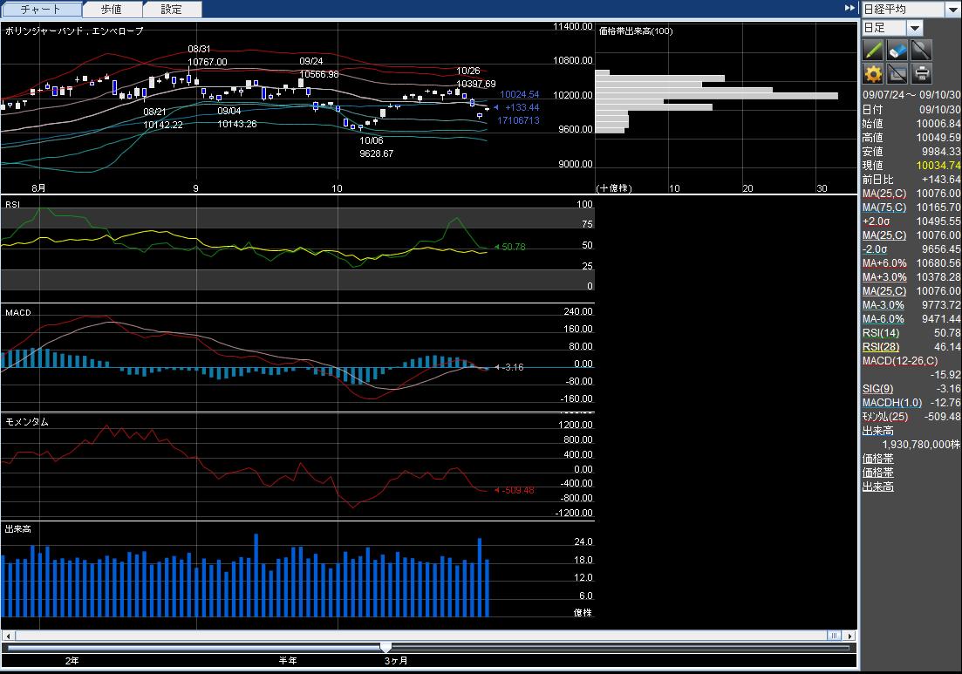962x674 pixels.
Task: Click the MA+6.0% envelope label
Action: click(x=884, y=262)
